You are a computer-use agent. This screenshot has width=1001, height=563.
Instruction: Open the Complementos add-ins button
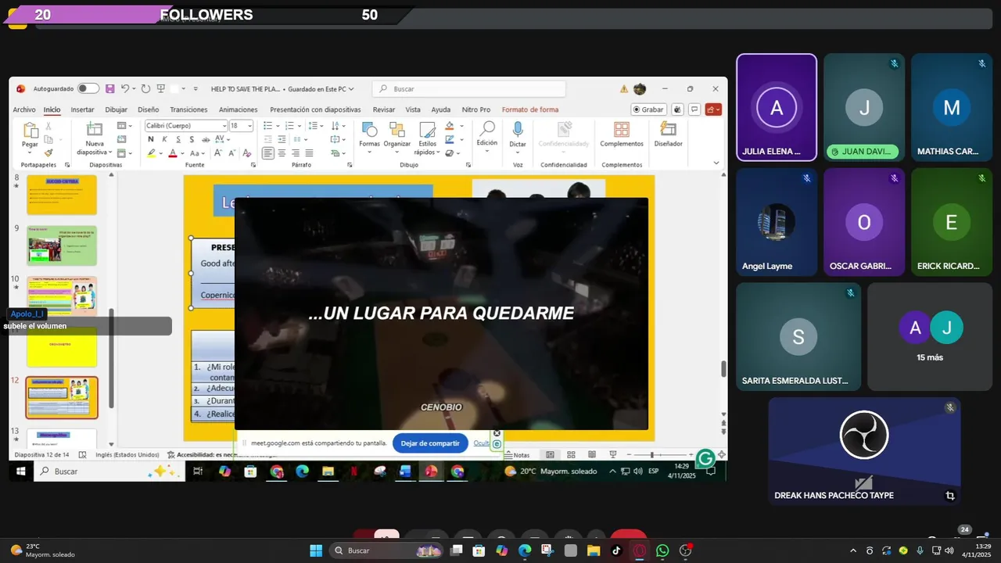pyautogui.click(x=622, y=136)
